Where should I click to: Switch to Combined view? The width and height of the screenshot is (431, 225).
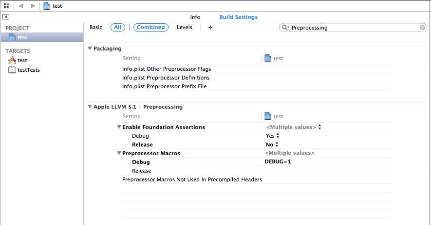coord(151,27)
